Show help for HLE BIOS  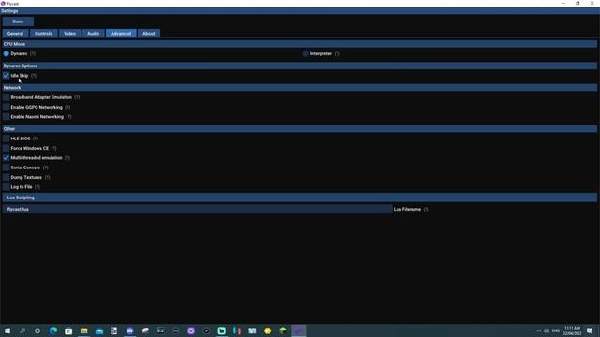coord(36,139)
